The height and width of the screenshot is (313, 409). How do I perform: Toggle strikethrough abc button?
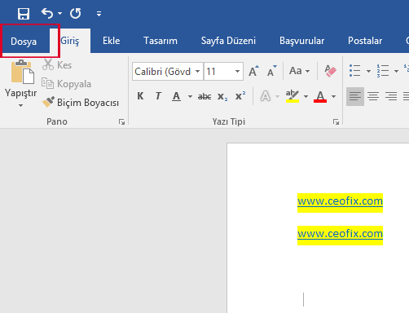(x=204, y=96)
